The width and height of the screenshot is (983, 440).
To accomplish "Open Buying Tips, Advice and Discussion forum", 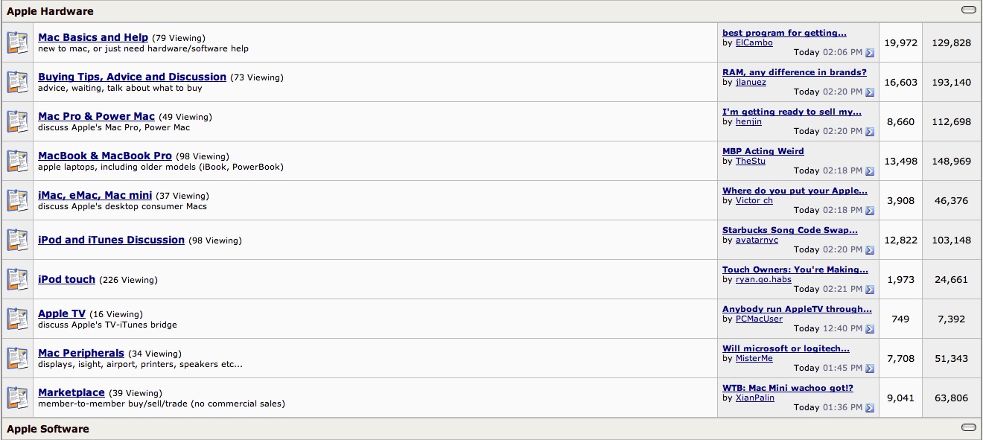I will click(x=132, y=77).
